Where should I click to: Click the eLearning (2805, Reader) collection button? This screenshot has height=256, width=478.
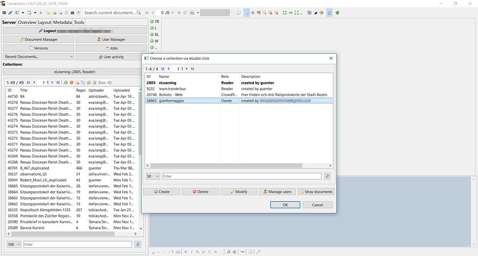point(75,72)
